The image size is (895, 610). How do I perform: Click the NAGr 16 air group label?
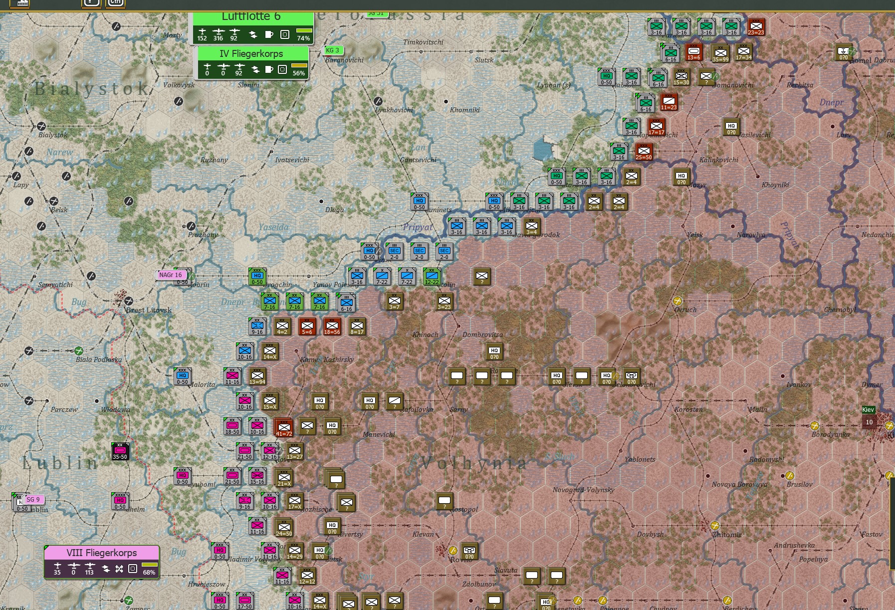pyautogui.click(x=171, y=275)
